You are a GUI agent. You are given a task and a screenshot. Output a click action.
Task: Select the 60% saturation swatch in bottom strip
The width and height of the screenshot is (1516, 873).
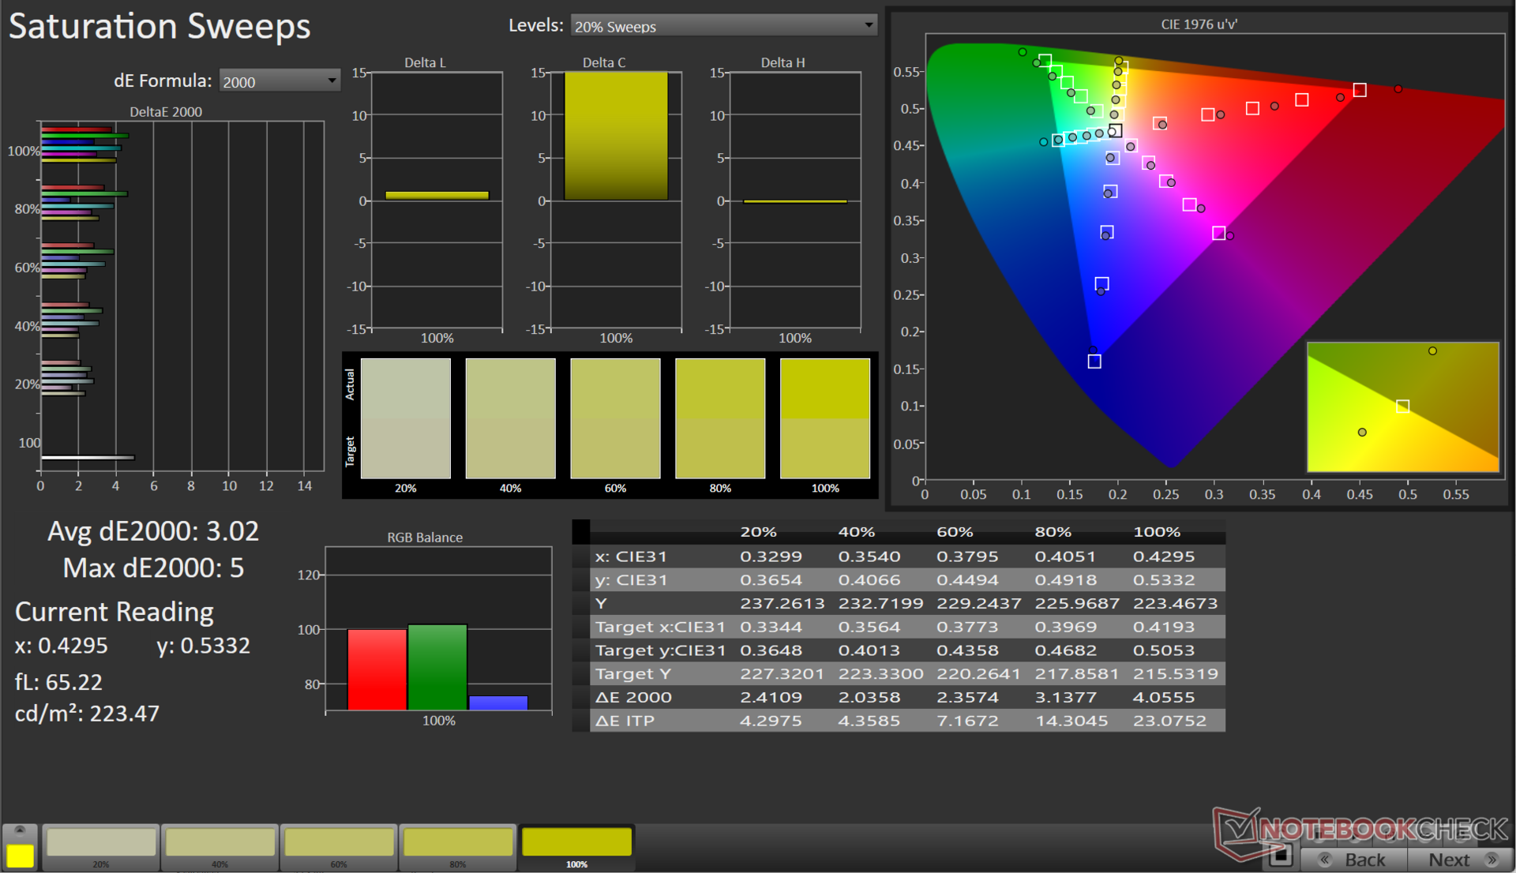[x=340, y=843]
